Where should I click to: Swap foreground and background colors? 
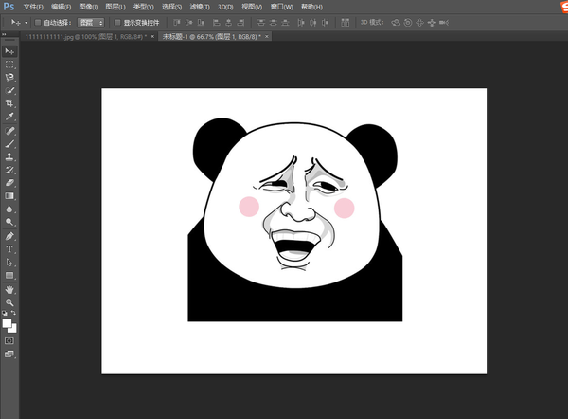point(13,313)
